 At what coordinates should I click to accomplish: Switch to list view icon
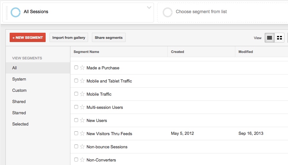[x=269, y=38]
